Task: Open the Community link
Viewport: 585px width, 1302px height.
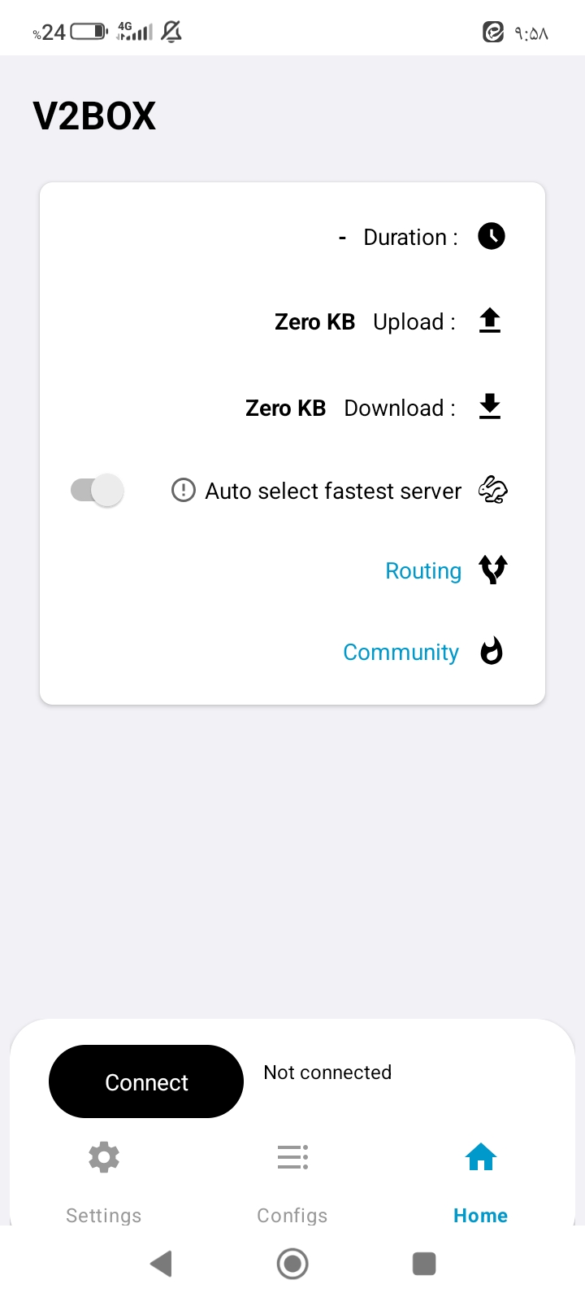Action: (401, 653)
